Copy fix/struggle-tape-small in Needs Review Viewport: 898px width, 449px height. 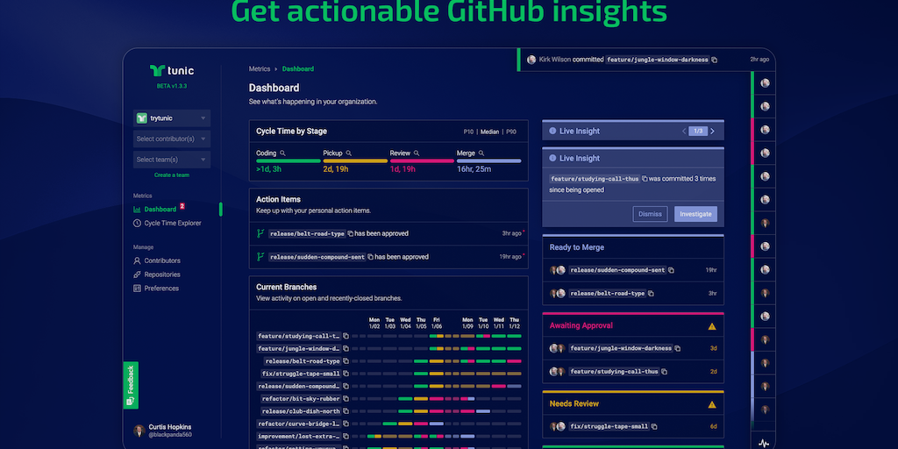(654, 427)
